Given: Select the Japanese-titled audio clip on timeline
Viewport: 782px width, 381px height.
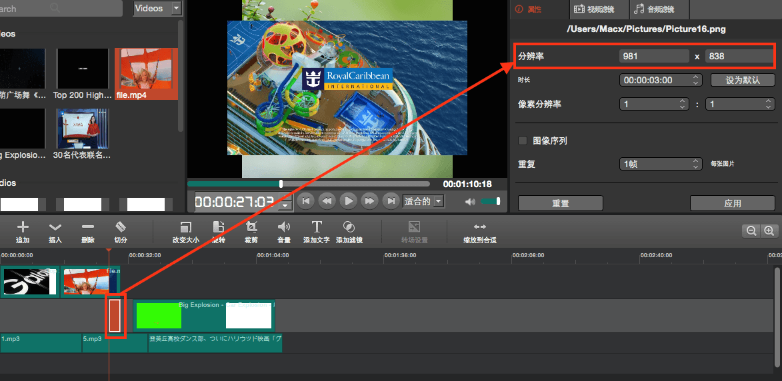Looking at the screenshot, I should (x=215, y=343).
